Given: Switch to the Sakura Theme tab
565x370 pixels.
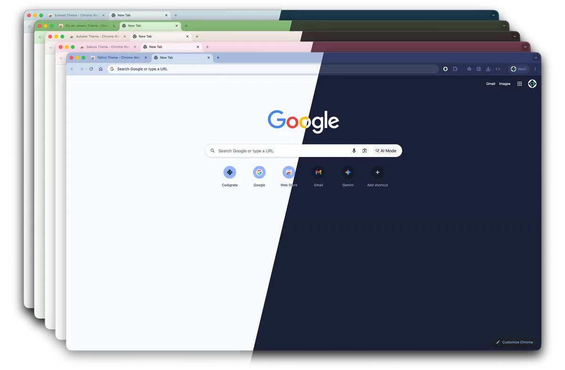Looking at the screenshot, I should pyautogui.click(x=108, y=47).
